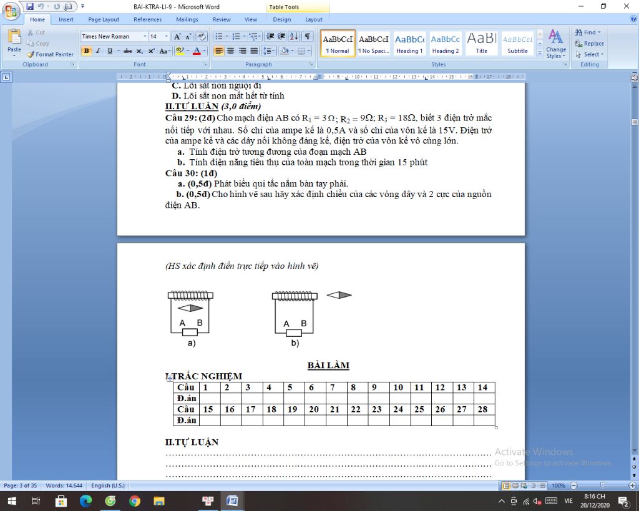639x511 pixels.
Task: Decrease paragraph indent
Action: [x=270, y=36]
